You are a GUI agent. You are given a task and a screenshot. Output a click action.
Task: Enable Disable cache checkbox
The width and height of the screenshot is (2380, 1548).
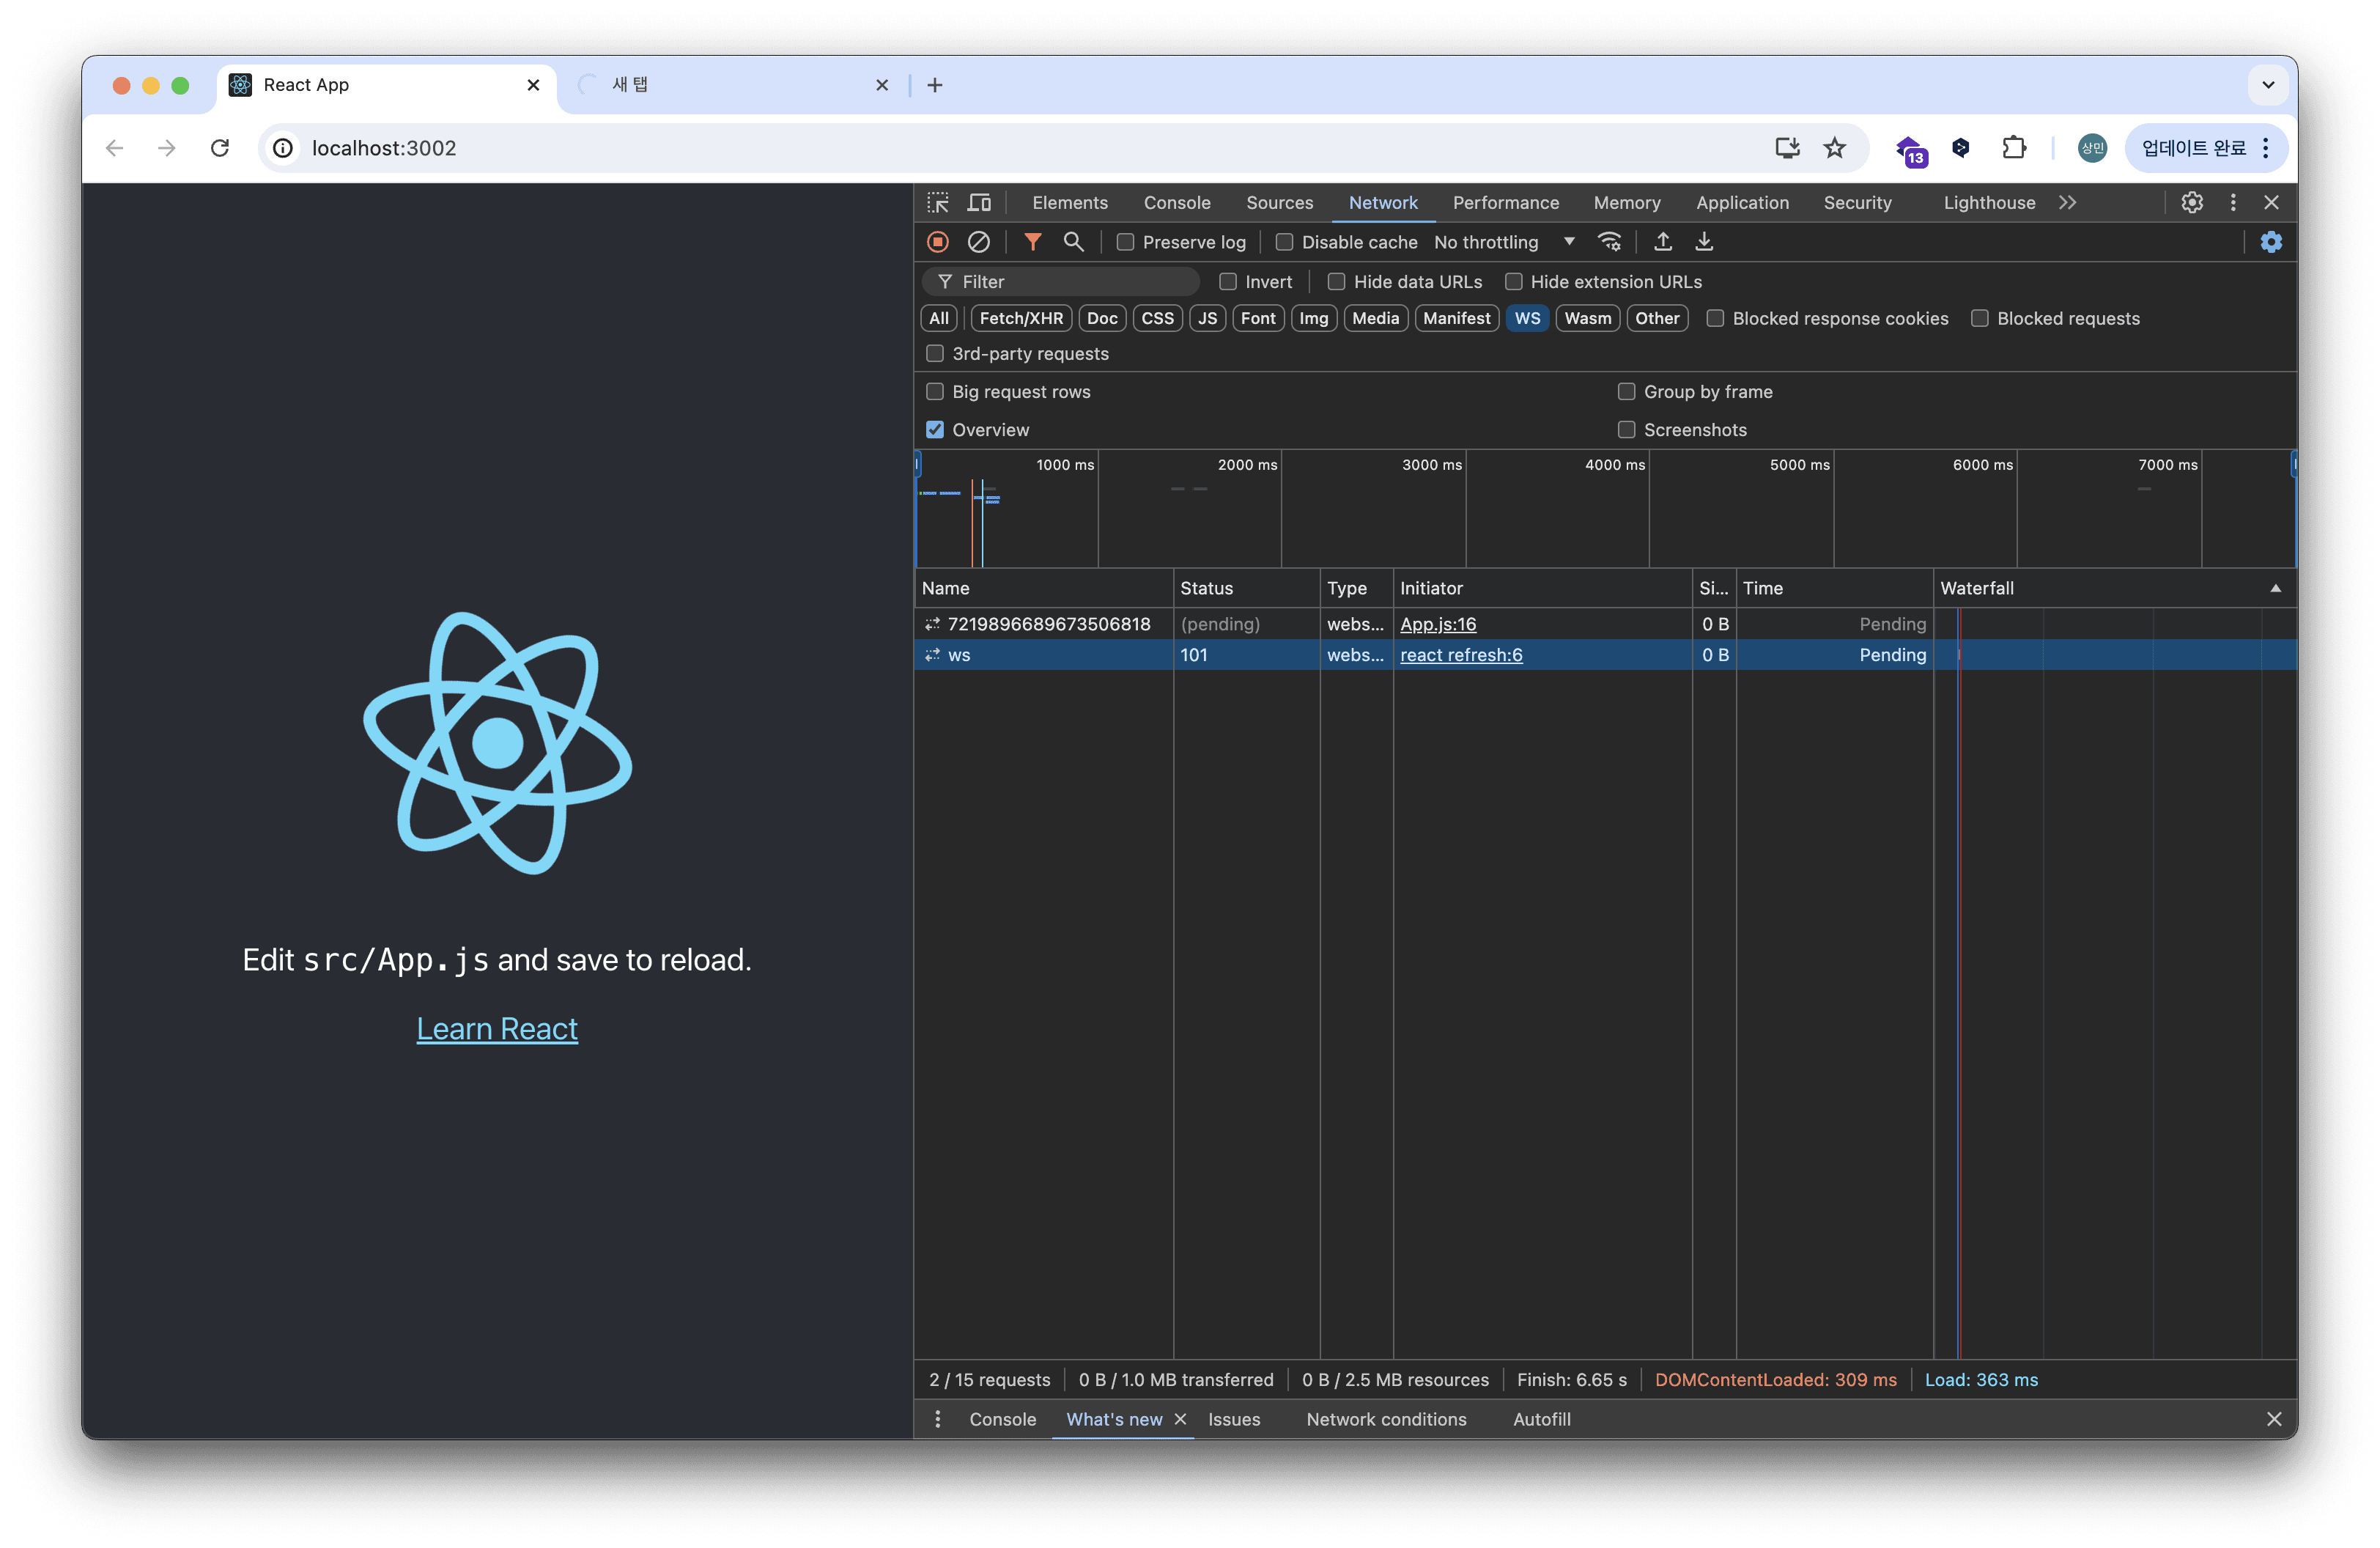click(x=1285, y=242)
